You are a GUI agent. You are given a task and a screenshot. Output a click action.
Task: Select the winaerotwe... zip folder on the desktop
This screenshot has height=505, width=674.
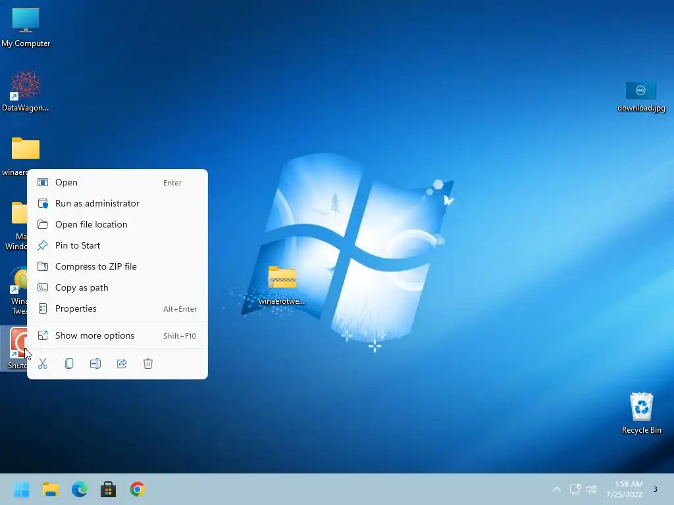click(x=282, y=285)
